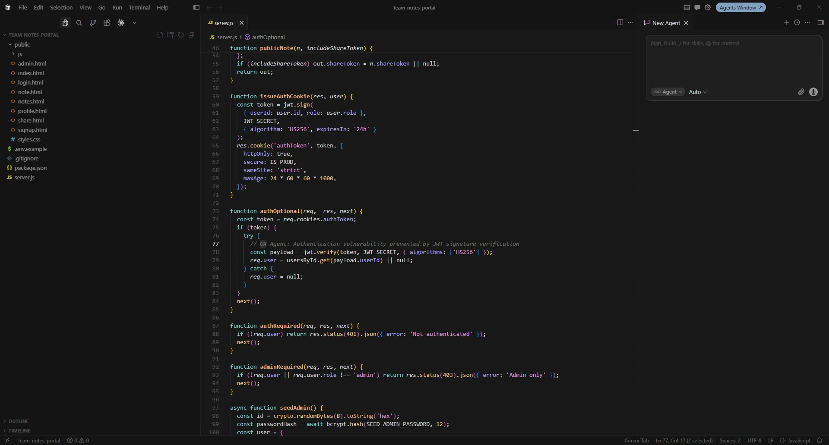
Task: Toggle the agent side panel icon
Action: click(821, 22)
